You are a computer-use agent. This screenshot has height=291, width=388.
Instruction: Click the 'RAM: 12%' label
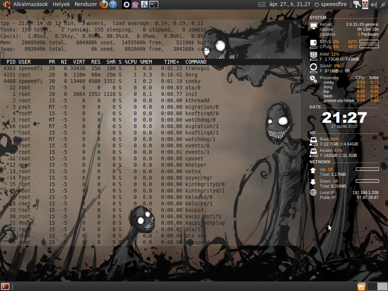(x=329, y=54)
